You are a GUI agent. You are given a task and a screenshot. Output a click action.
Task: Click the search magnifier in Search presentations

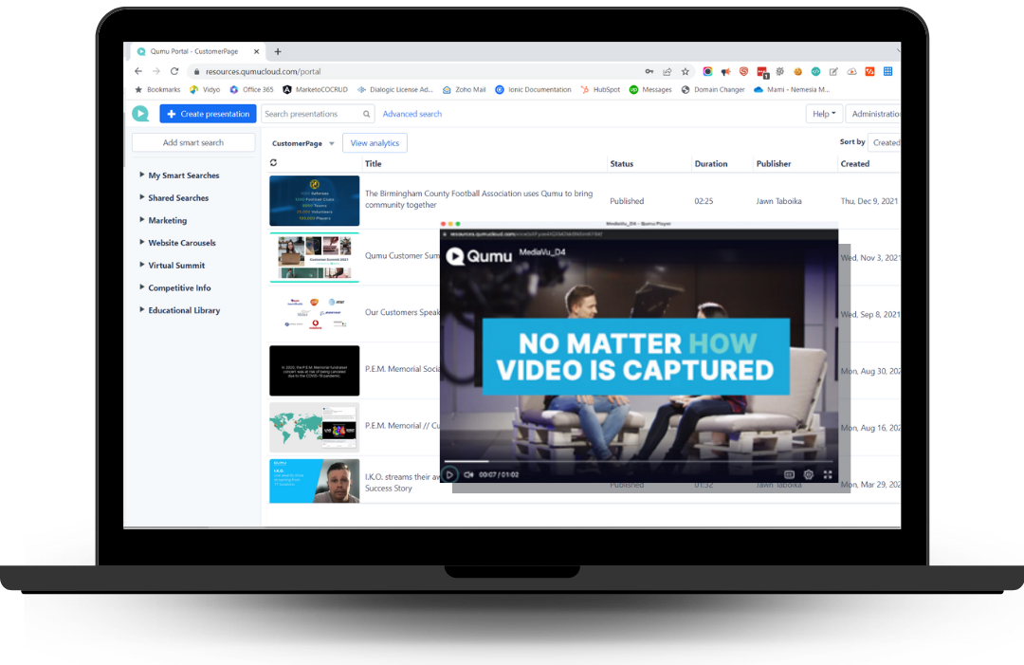click(366, 115)
